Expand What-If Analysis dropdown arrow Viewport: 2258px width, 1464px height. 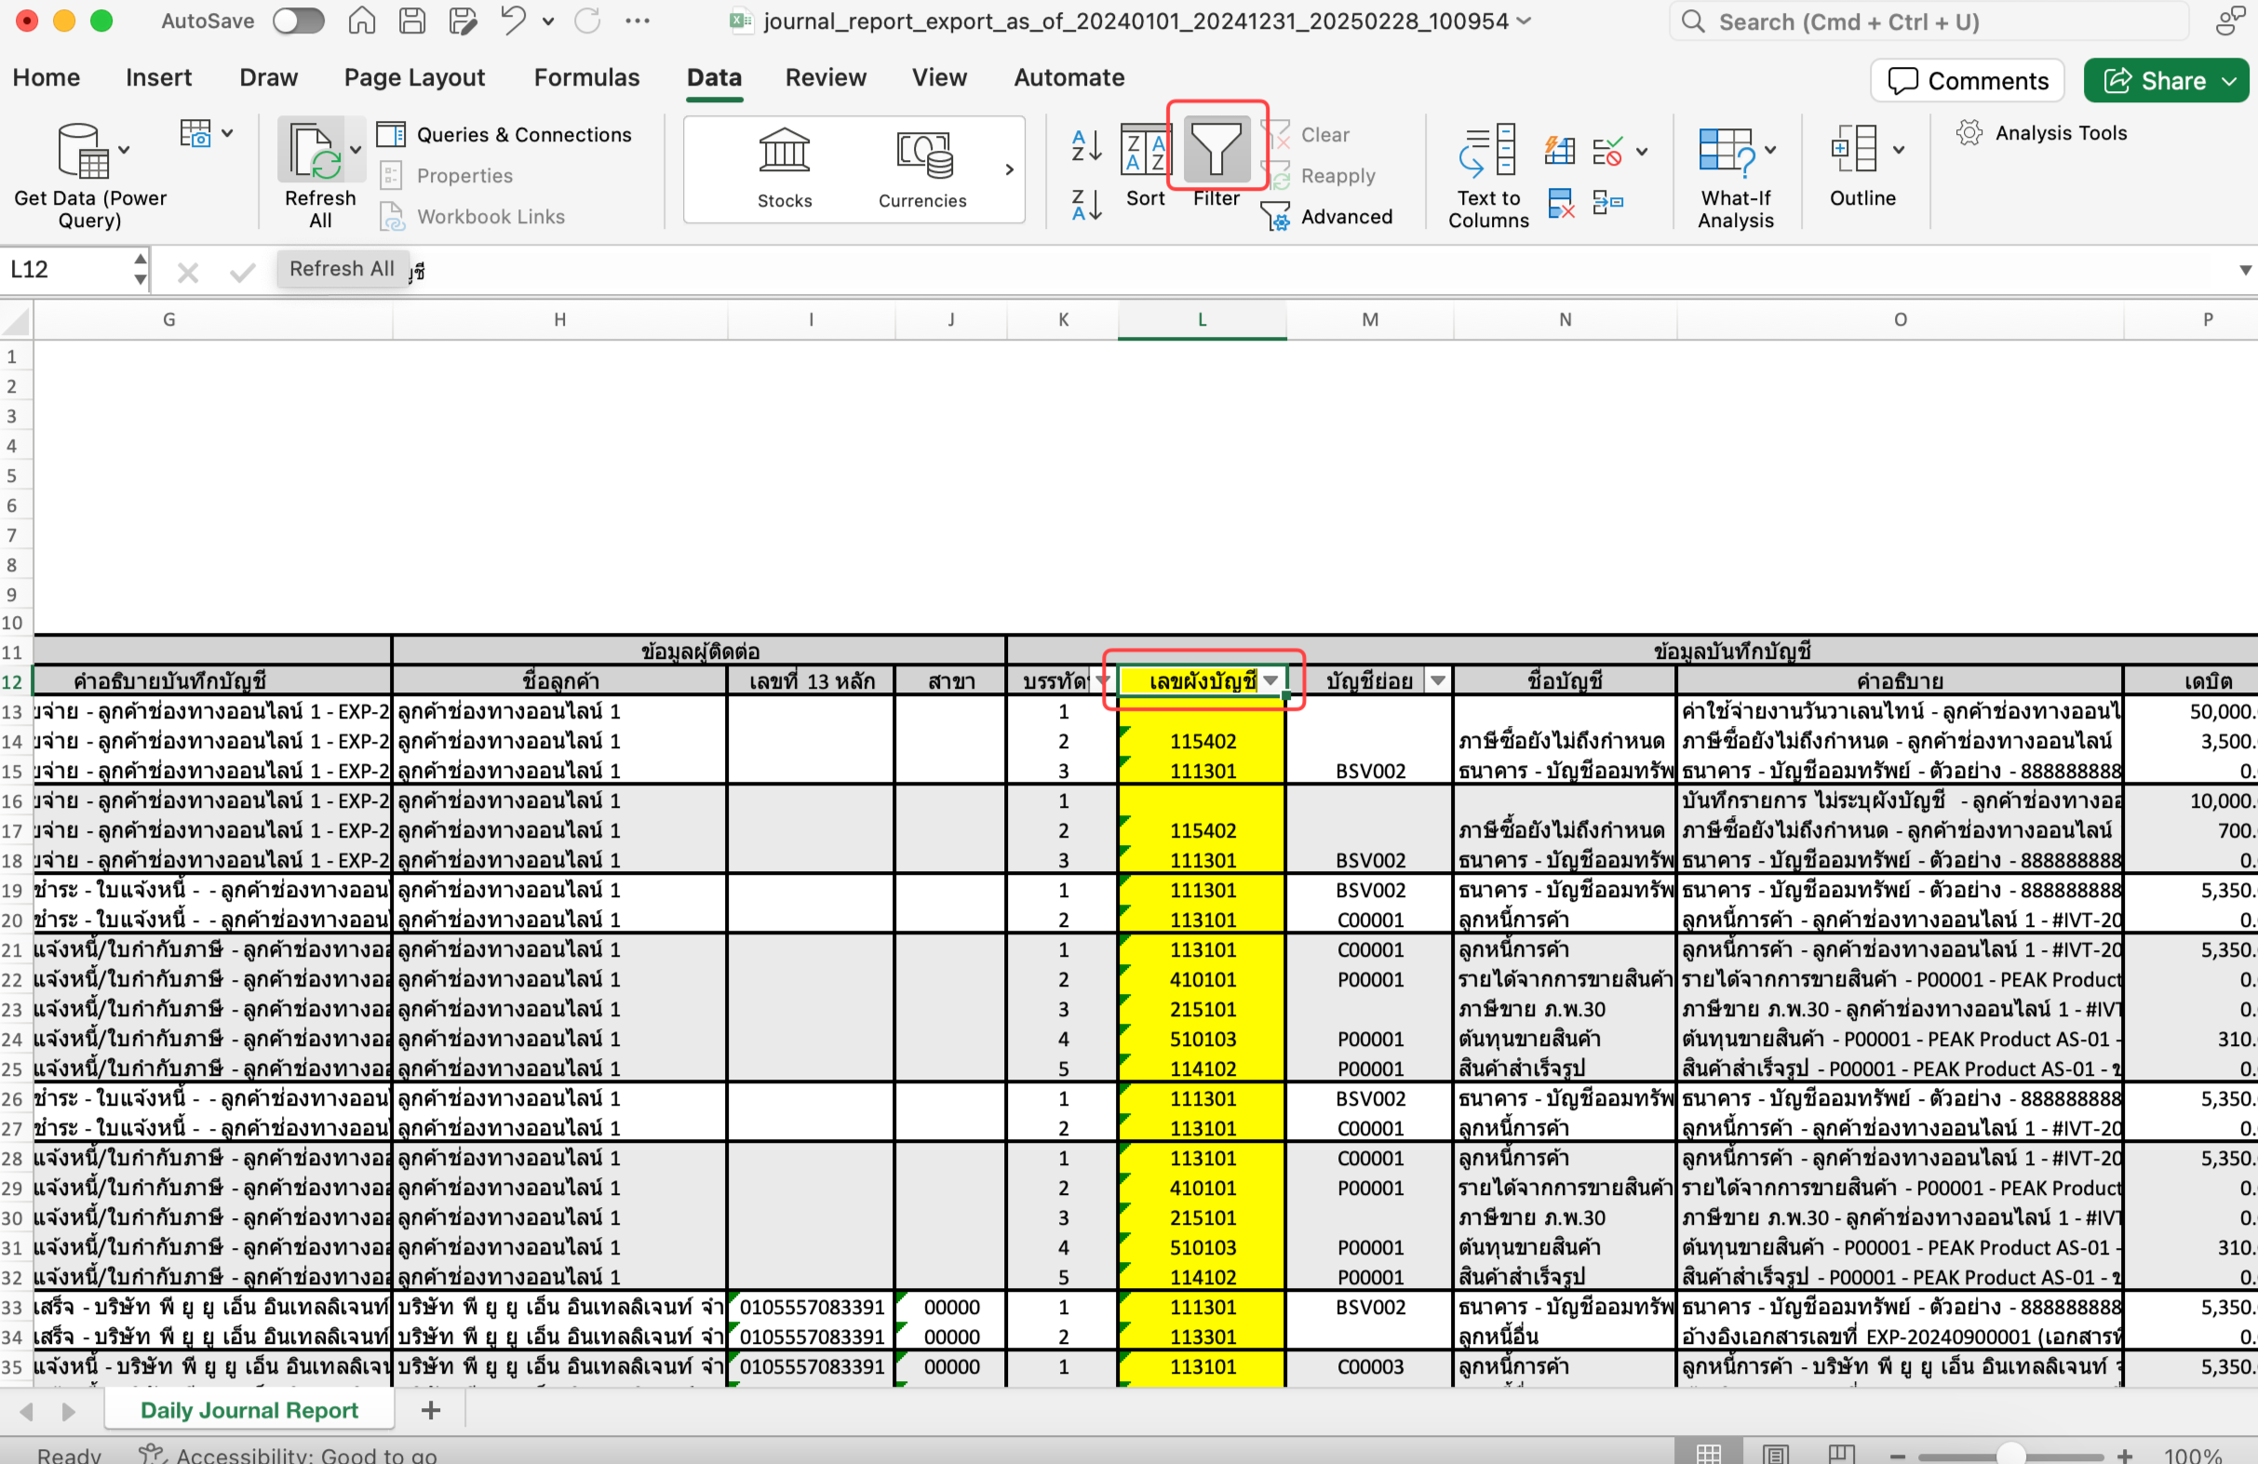1769,150
